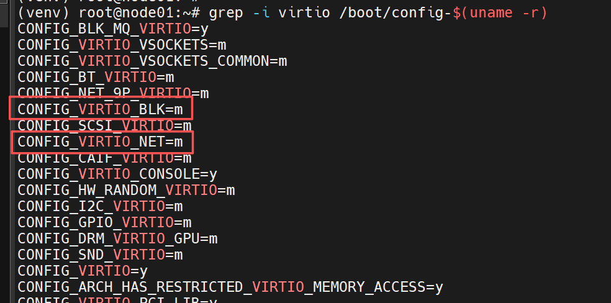Click the CONFIG_VIRTIO_CONSOLE=y line
Viewport: 611px width, 303px height.
coord(117,174)
